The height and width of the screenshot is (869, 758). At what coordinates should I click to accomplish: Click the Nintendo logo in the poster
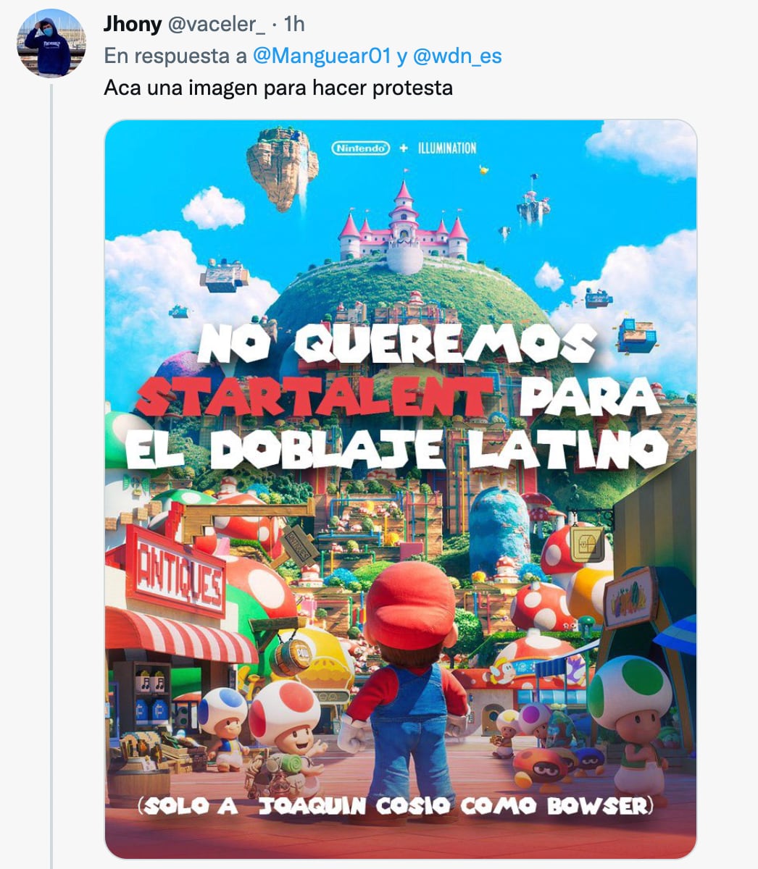coord(361,148)
